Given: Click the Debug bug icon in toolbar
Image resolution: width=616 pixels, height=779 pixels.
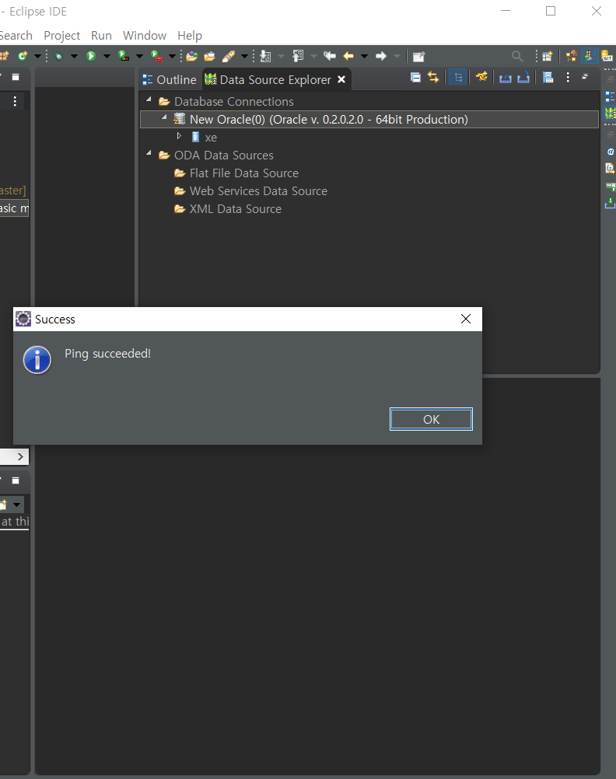Looking at the screenshot, I should coord(58,56).
